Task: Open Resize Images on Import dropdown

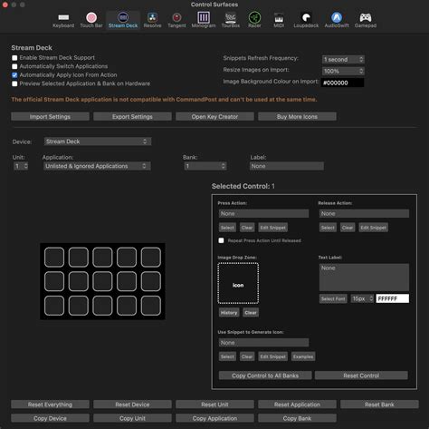Action: coord(343,72)
